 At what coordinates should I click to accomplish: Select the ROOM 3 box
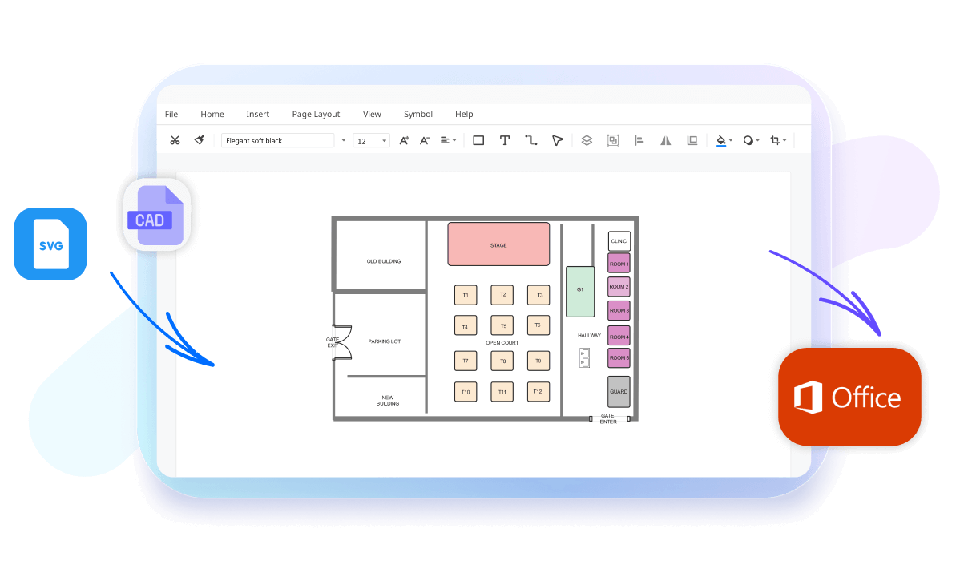(619, 310)
